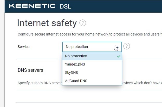Image resolution: width=162 pixels, height=107 pixels.
Task: Click the Internet safety page heading
Action: pos(47,23)
